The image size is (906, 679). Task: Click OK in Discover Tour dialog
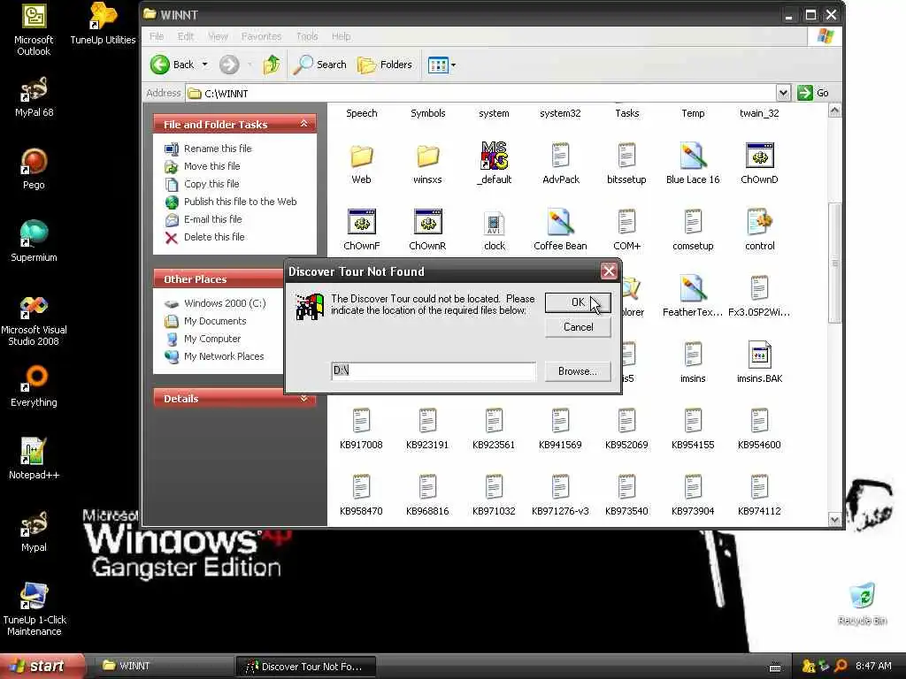(578, 302)
